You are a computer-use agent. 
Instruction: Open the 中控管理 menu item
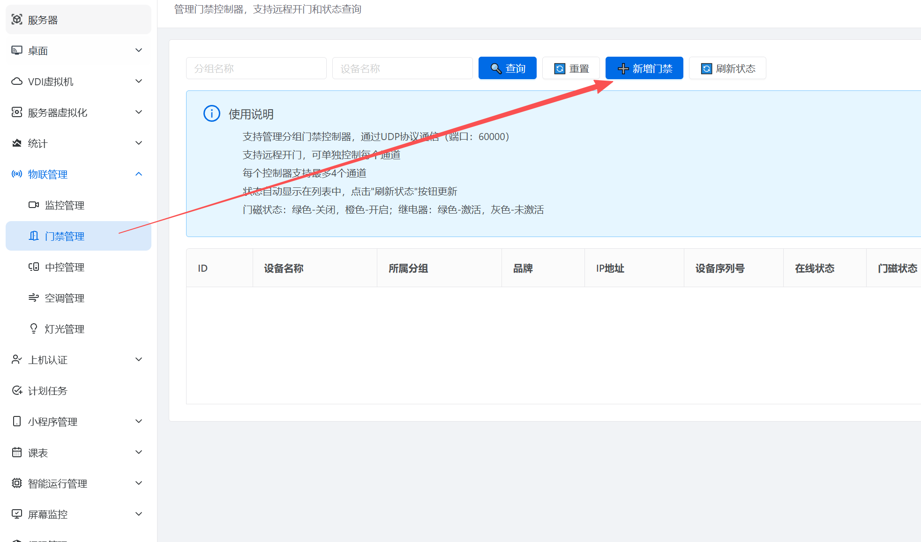[x=65, y=267]
